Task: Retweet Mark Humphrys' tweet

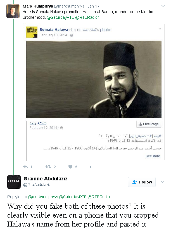Action: coord(48,167)
